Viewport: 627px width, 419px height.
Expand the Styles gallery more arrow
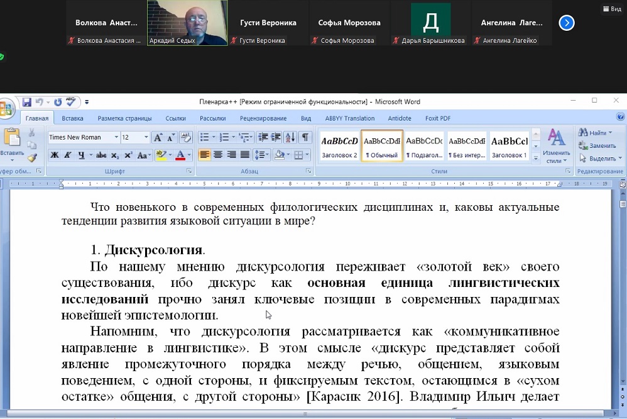[536, 158]
